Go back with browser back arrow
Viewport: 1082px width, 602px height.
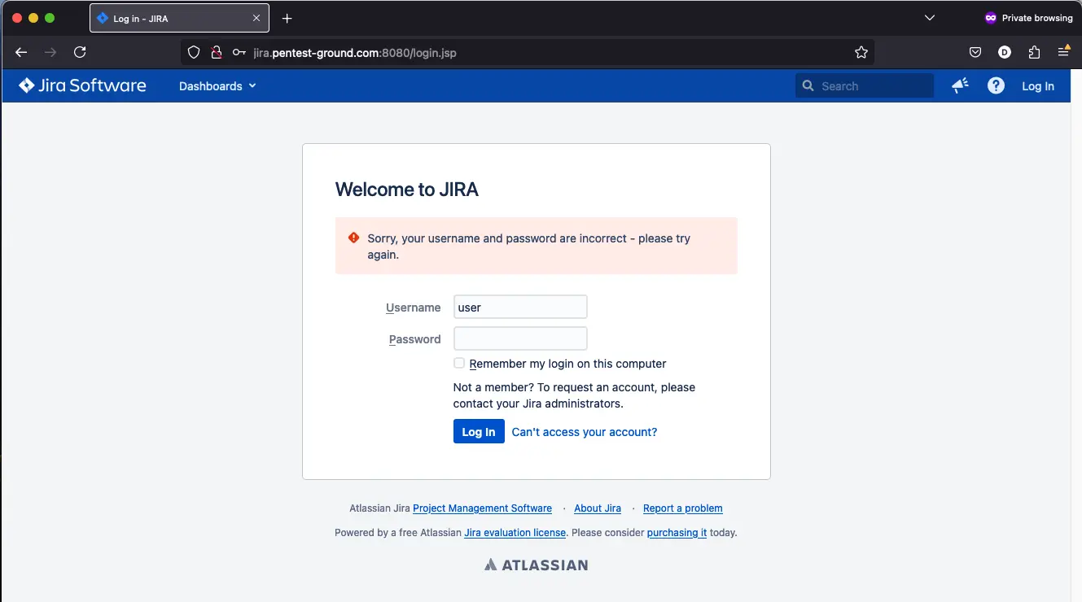[x=21, y=52]
